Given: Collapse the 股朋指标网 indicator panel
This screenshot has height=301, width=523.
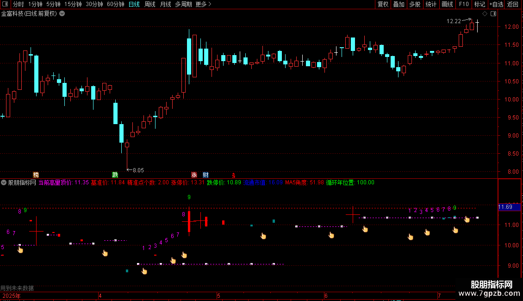Looking at the screenshot, I should [4, 182].
